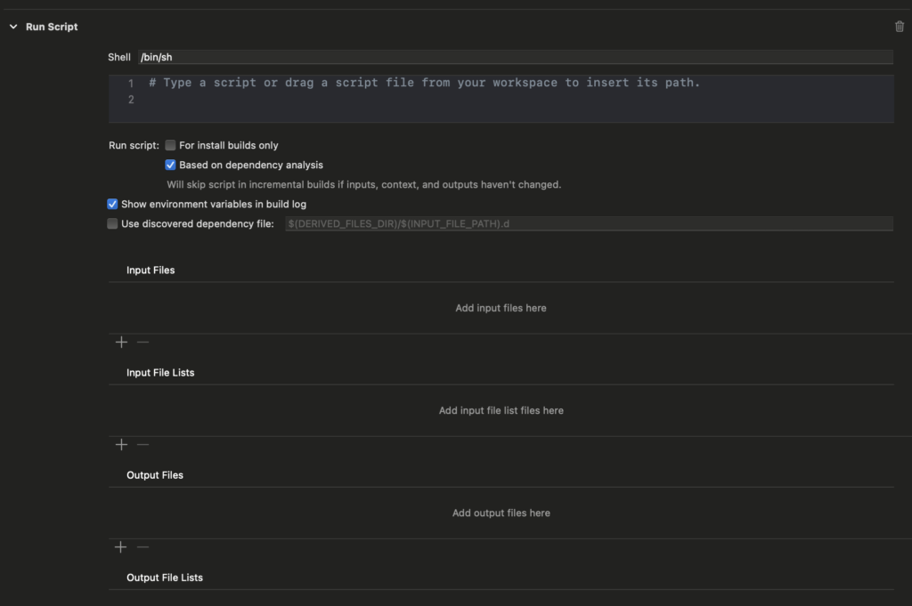Remove output file with minus button

143,546
